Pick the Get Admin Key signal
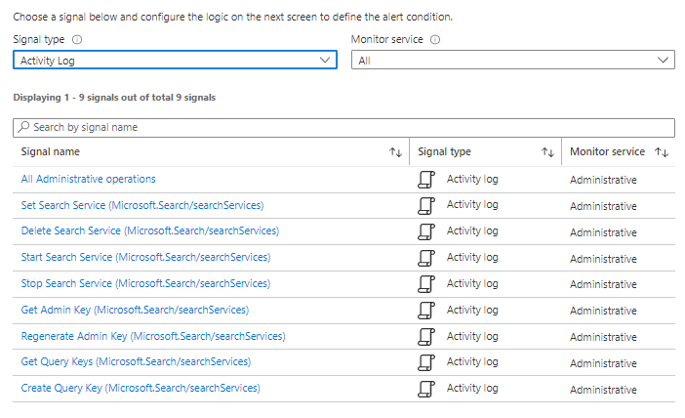The image size is (685, 418). 135,311
